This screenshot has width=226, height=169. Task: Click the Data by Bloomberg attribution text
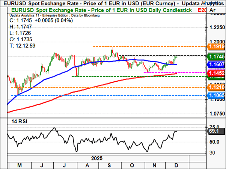pyautogui.click(x=77, y=16)
